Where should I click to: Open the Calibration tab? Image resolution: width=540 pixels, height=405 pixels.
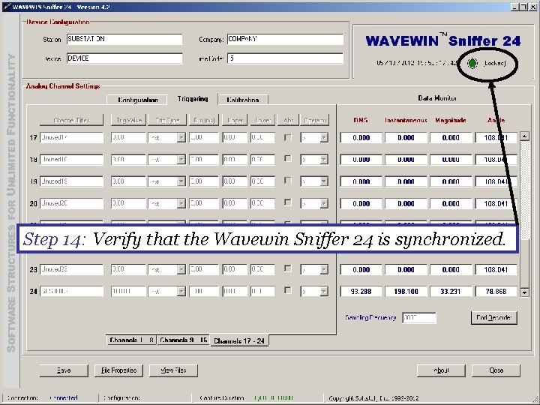tap(243, 100)
